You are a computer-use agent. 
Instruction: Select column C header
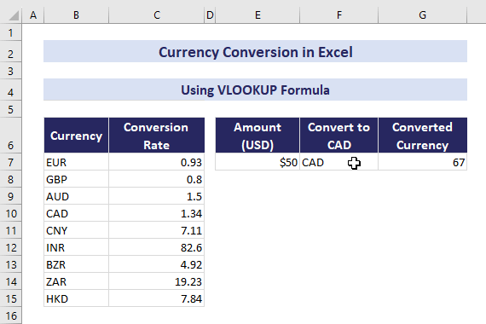157,14
